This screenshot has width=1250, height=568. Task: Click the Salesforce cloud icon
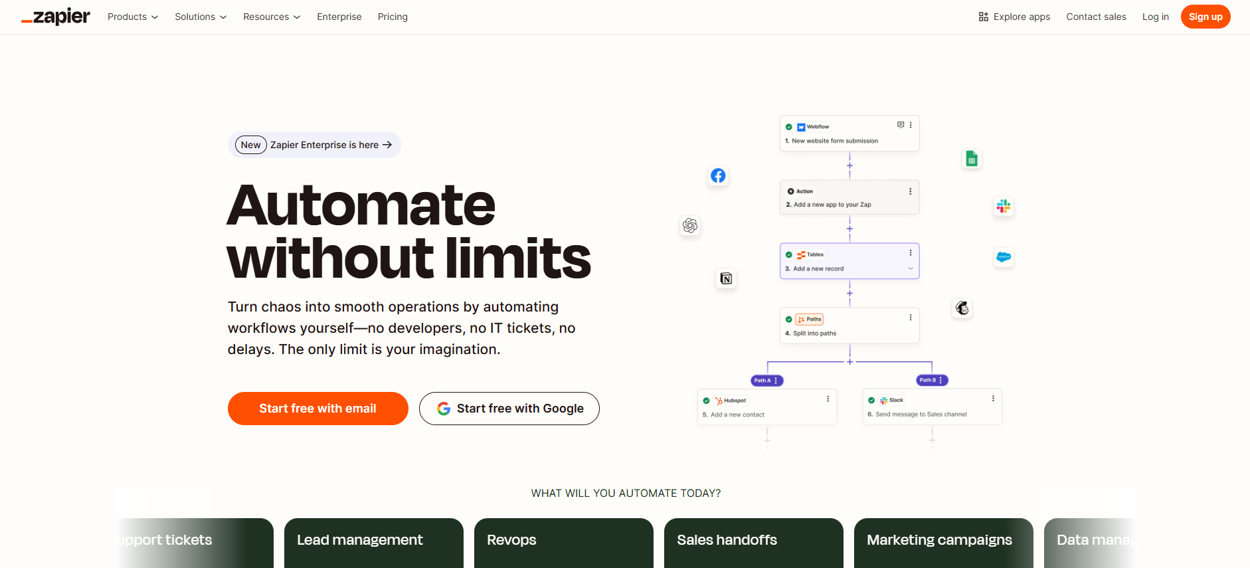click(x=1004, y=257)
